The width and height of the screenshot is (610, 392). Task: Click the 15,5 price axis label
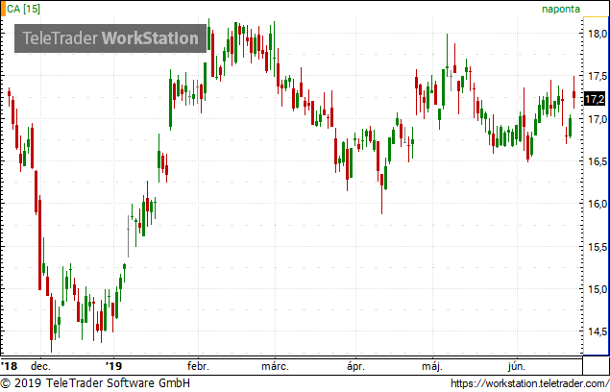(598, 247)
